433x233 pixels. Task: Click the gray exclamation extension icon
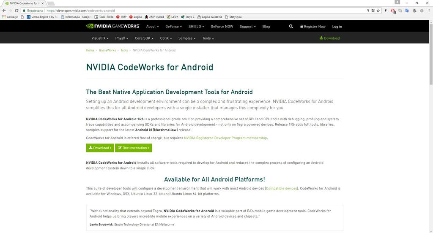(x=422, y=11)
